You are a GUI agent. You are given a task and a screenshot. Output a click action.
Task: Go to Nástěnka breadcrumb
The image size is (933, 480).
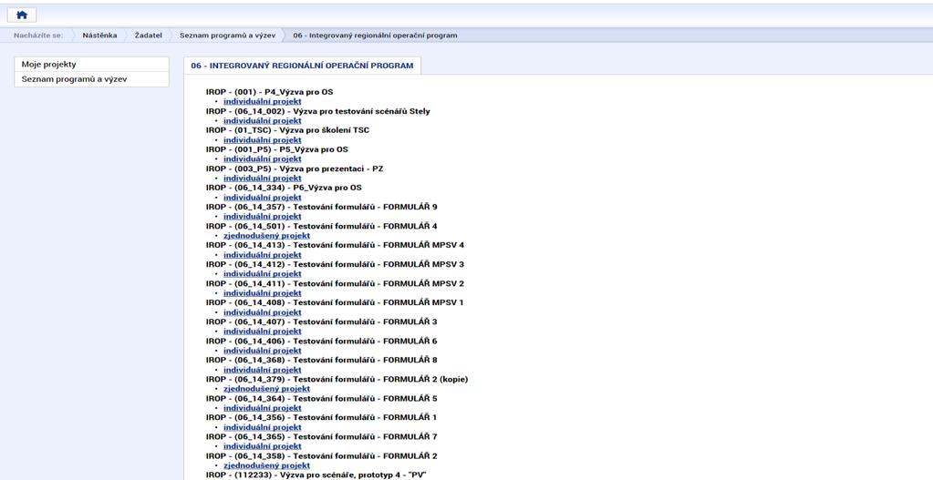99,36
